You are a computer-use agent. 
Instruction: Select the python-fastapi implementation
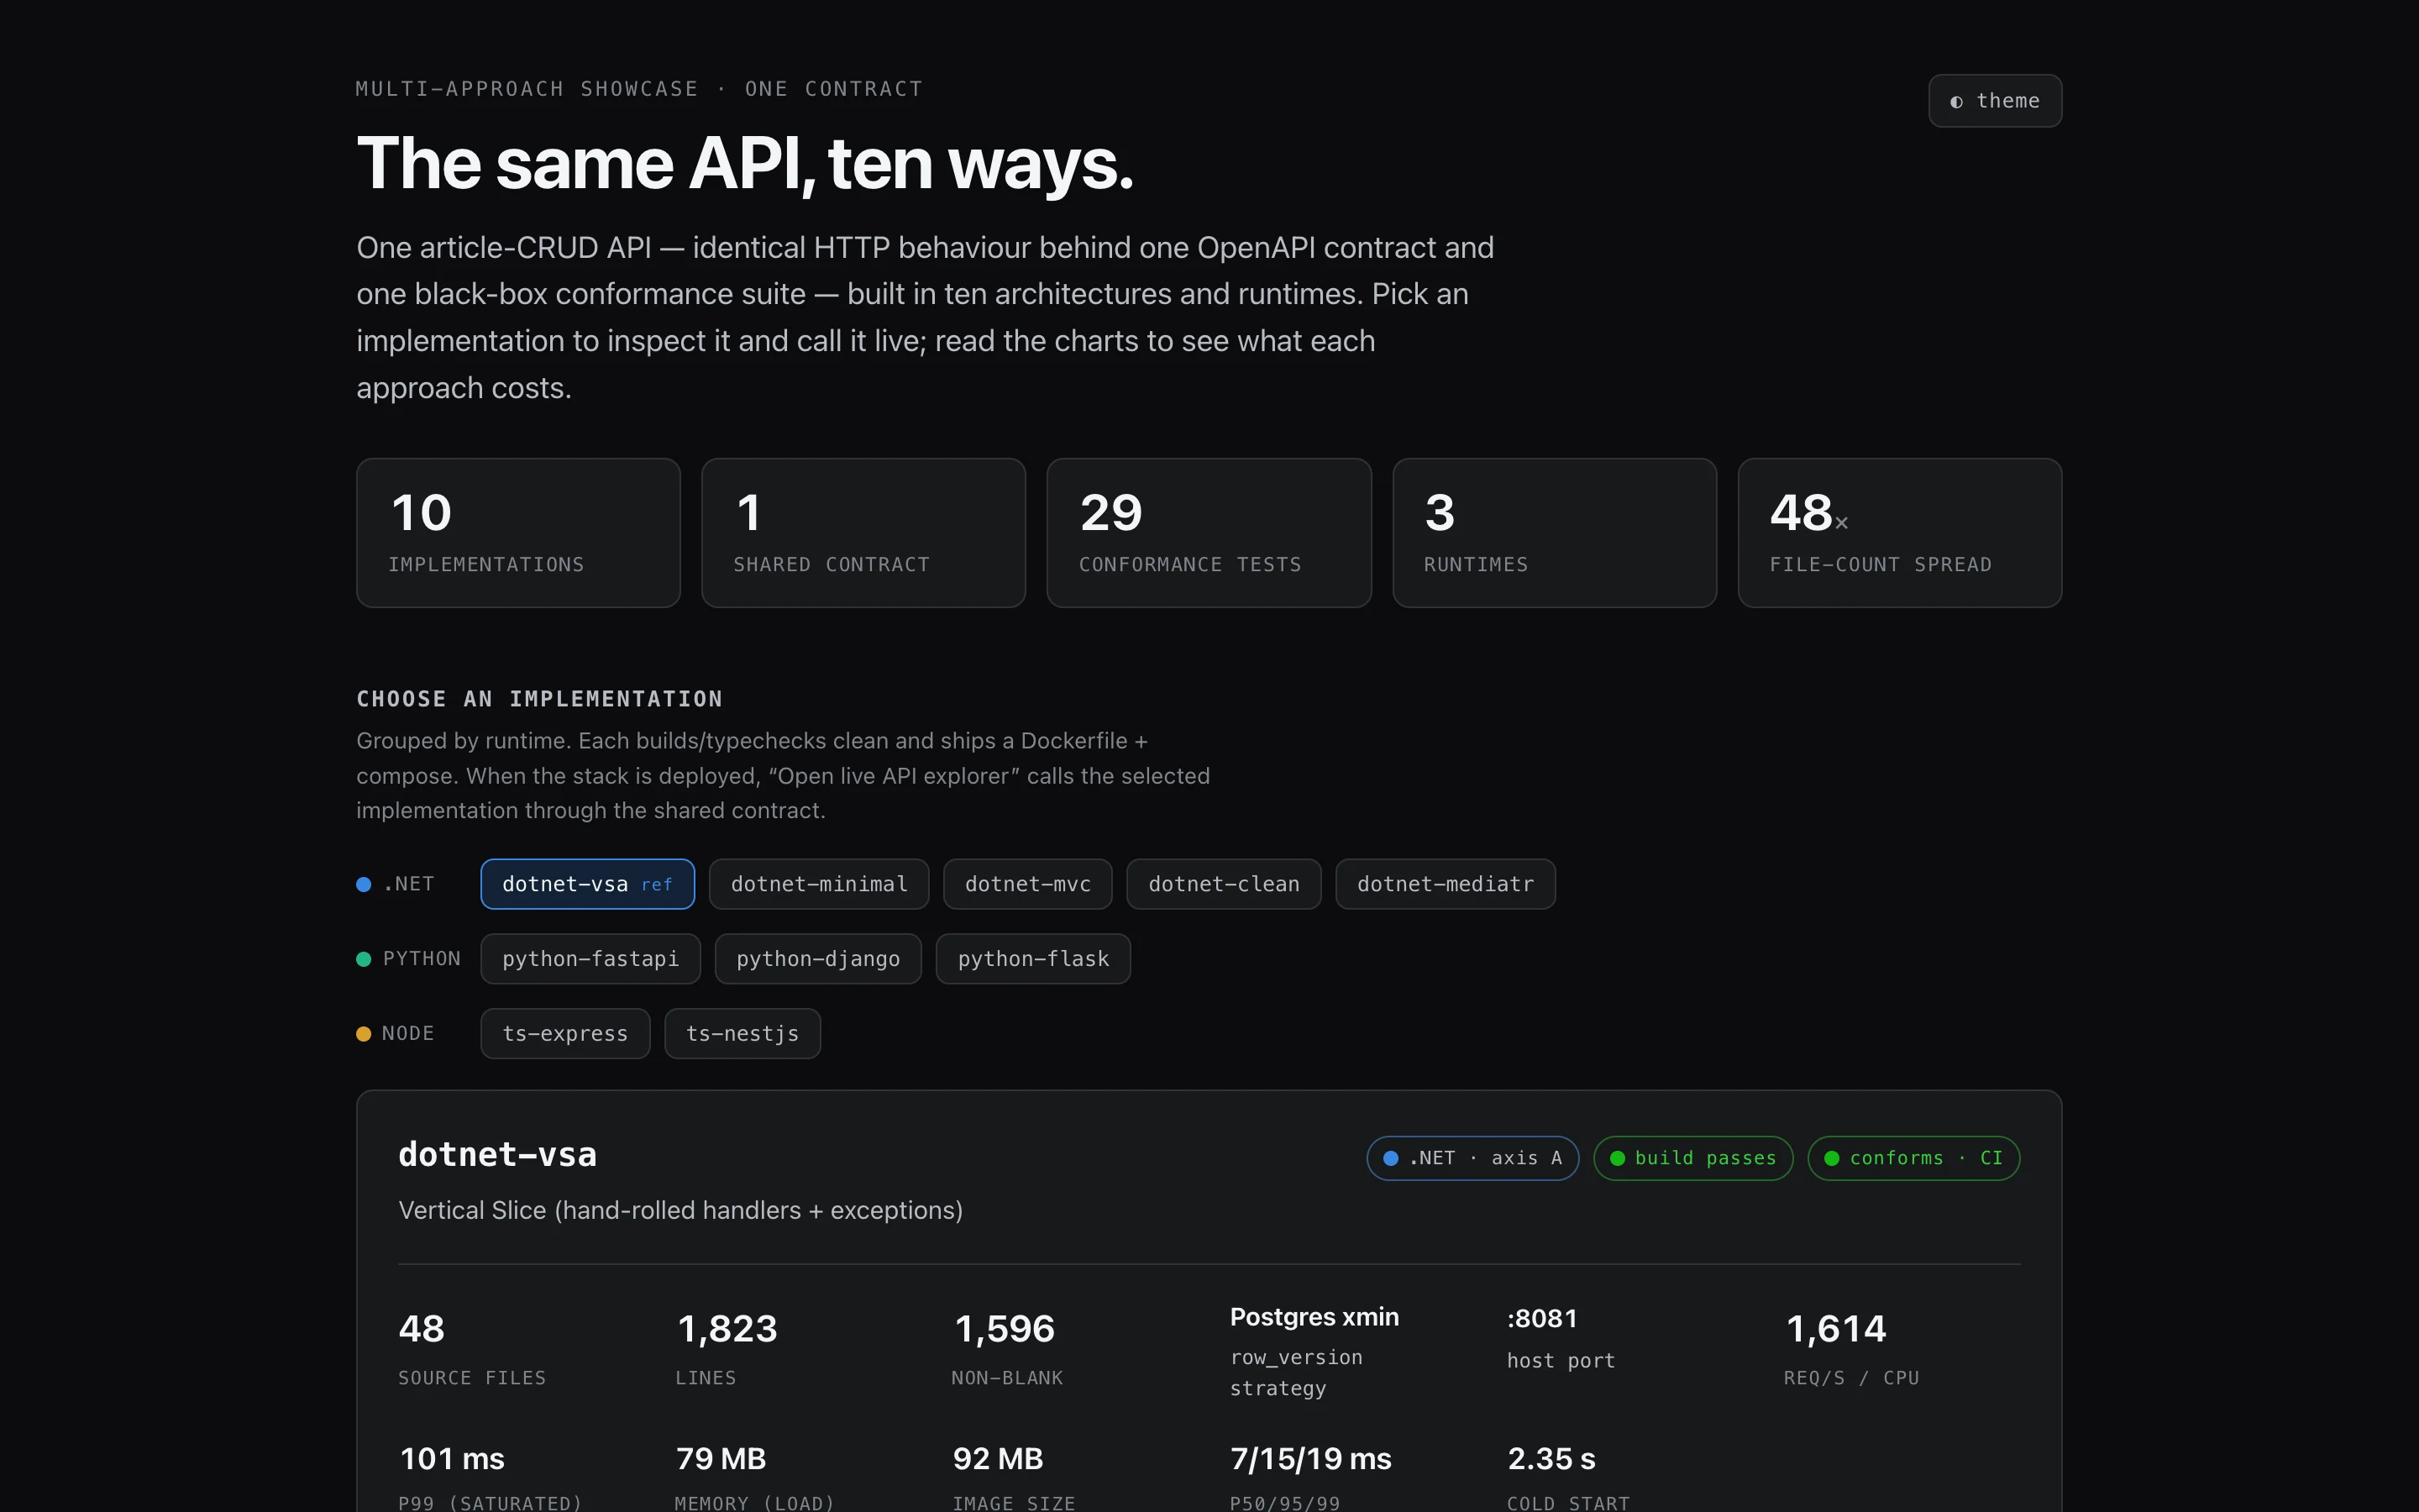tap(590, 959)
